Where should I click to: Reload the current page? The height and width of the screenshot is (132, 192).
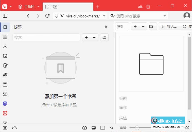coord(47,16)
